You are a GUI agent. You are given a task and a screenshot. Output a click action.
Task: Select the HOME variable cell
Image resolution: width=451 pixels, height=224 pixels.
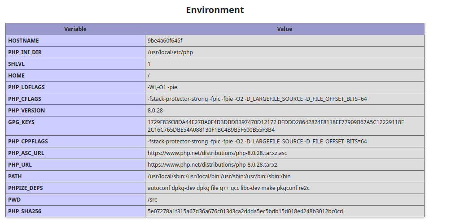(16, 76)
